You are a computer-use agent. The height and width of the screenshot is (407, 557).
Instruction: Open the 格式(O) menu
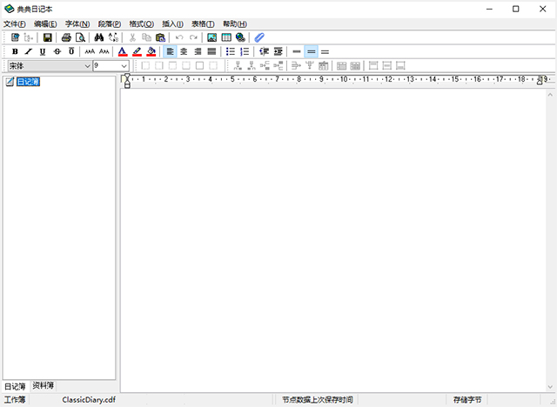(140, 23)
